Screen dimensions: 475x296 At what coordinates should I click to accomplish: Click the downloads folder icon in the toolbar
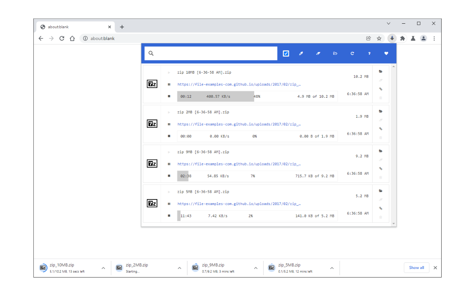(335, 53)
